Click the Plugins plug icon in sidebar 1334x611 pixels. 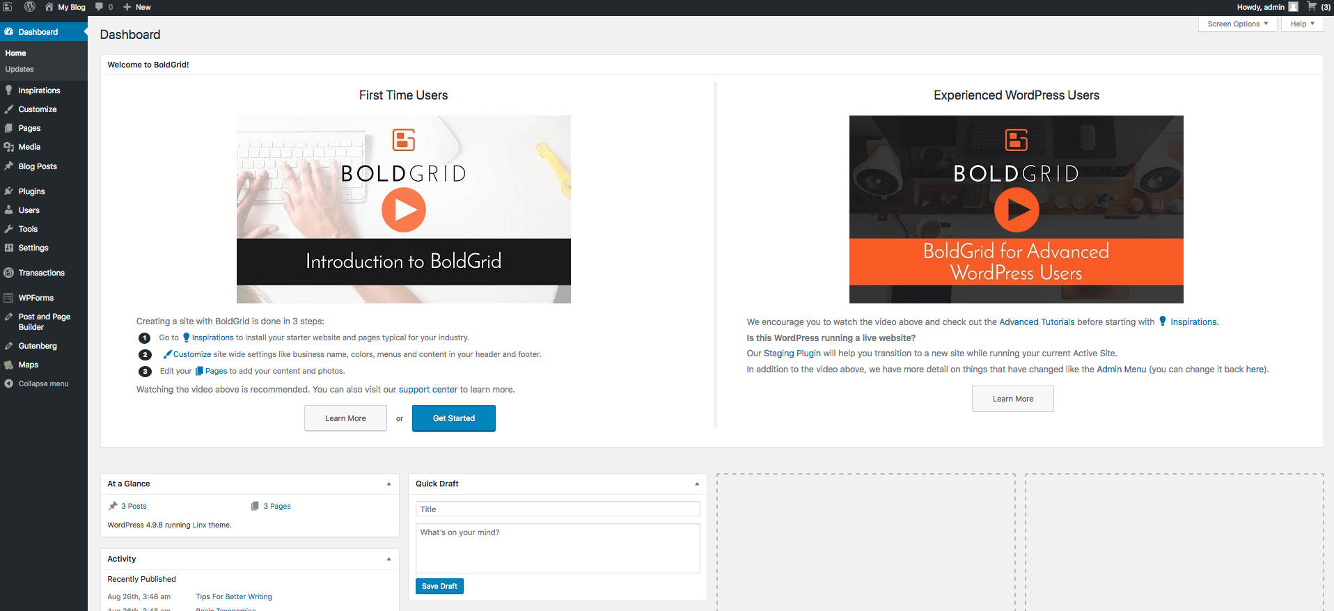click(9, 191)
